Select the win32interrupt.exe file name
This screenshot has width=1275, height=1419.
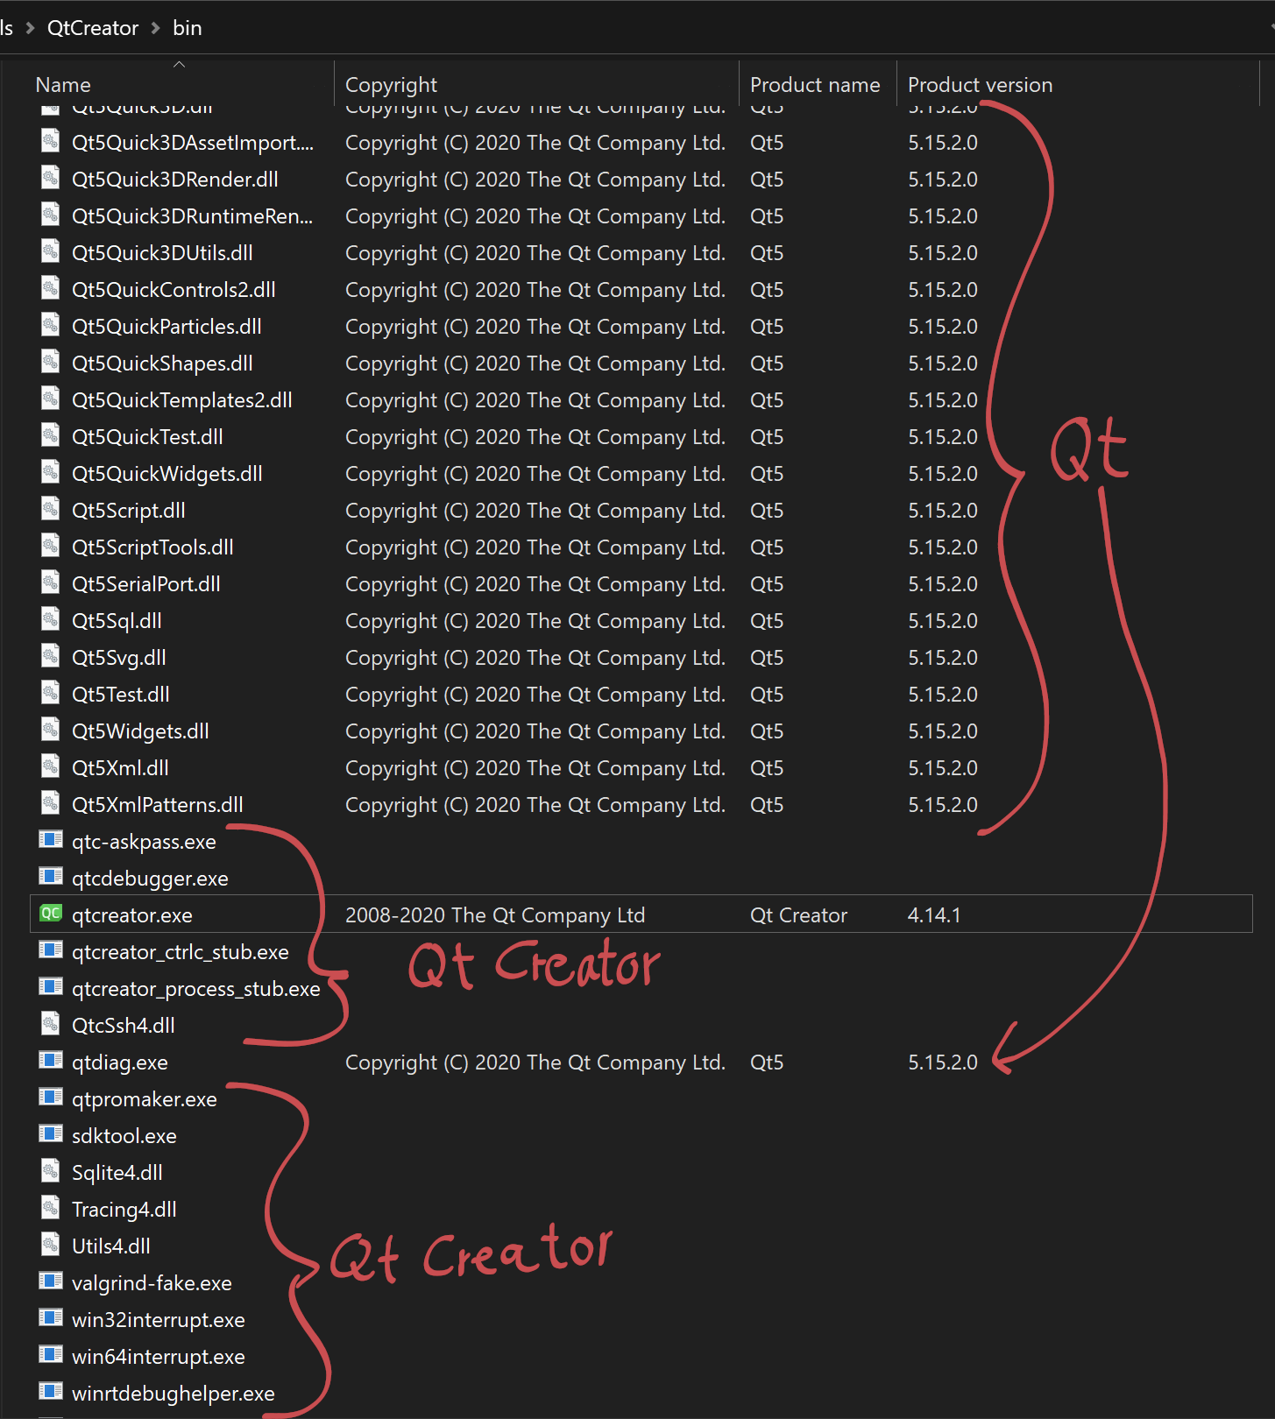coord(159,1319)
